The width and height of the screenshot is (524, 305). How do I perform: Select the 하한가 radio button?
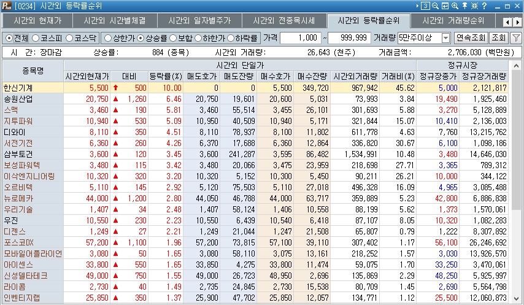198,38
